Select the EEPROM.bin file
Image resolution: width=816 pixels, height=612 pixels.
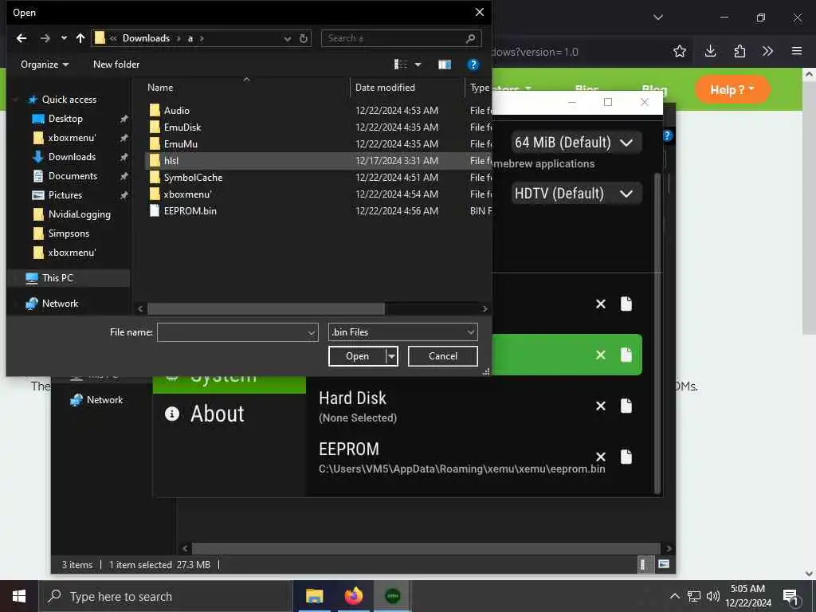[x=190, y=210]
